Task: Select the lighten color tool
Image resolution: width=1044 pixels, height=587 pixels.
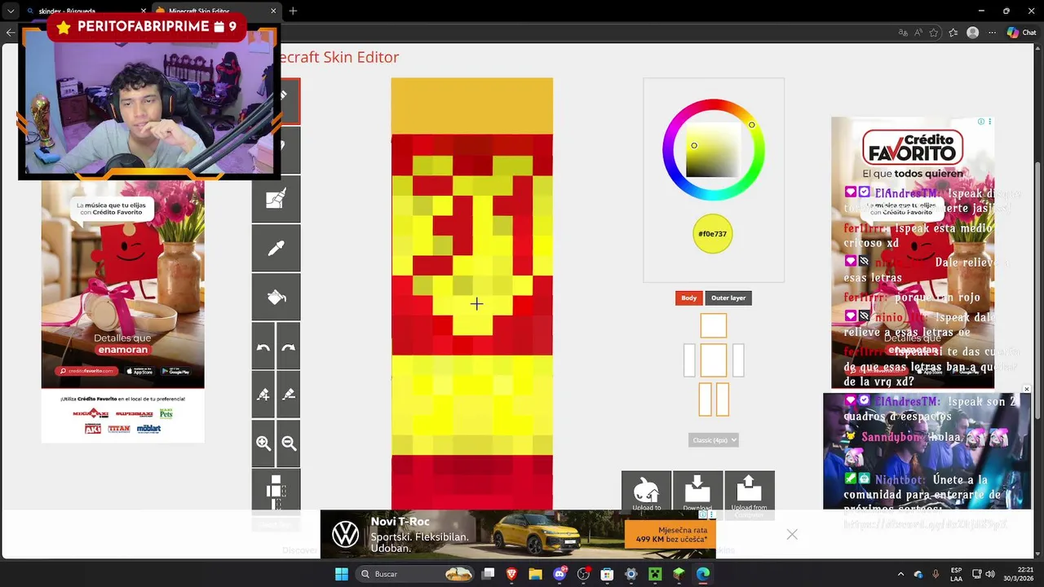Action: [263, 395]
